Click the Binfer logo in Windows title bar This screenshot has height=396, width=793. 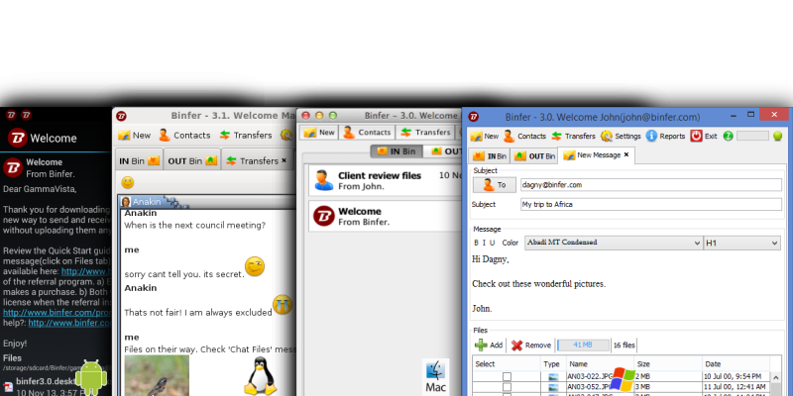pos(473,117)
